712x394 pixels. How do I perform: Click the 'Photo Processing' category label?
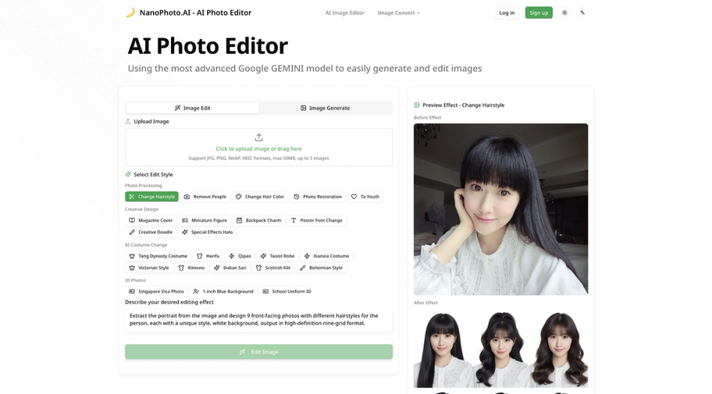[143, 186]
